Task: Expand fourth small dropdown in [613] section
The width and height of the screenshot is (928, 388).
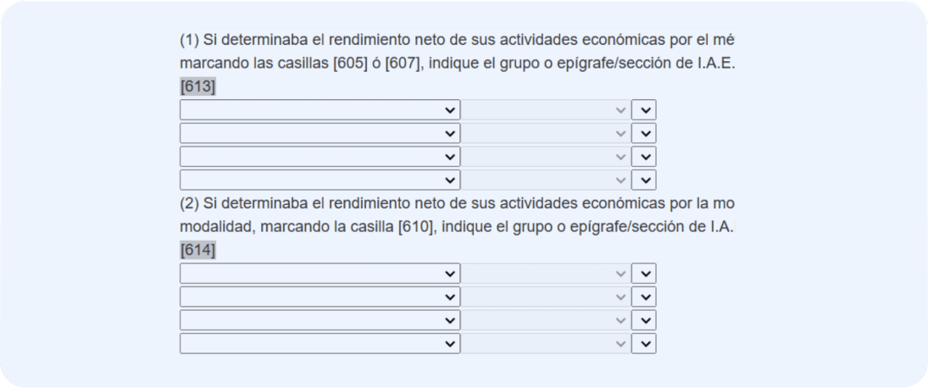Action: pyautogui.click(x=644, y=180)
